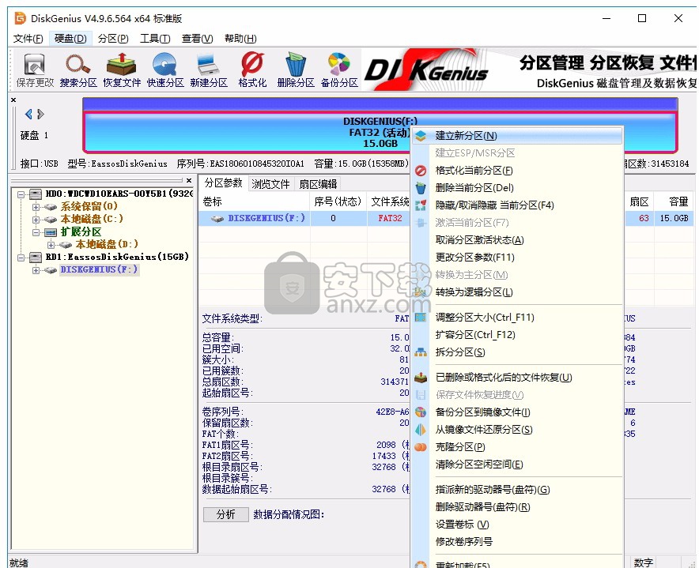Open the 查看(V) menu
The width and height of the screenshot is (699, 568).
coord(197,38)
